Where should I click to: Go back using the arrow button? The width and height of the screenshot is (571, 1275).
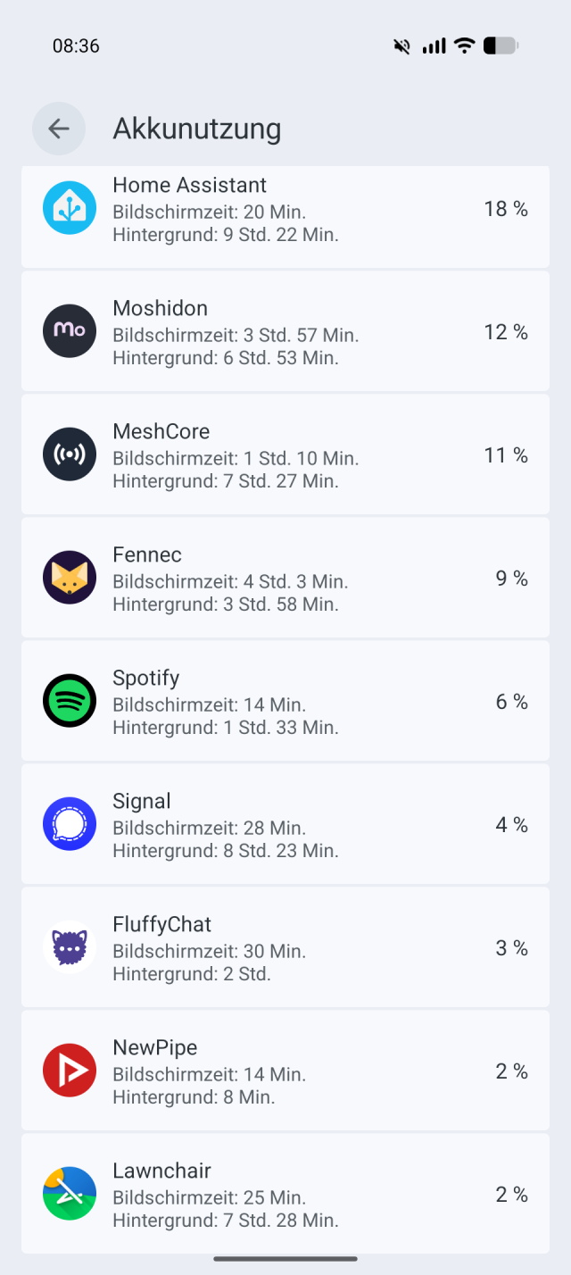pyautogui.click(x=59, y=129)
